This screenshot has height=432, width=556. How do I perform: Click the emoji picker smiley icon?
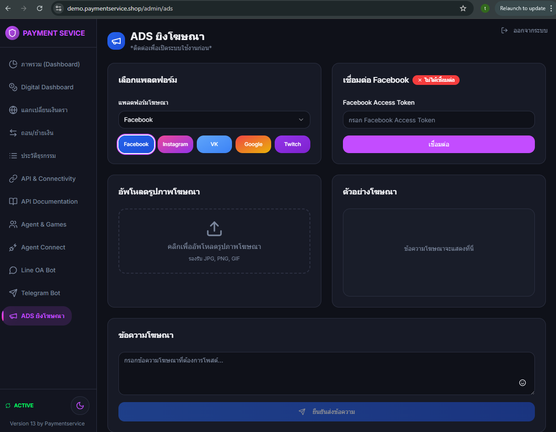tap(523, 383)
